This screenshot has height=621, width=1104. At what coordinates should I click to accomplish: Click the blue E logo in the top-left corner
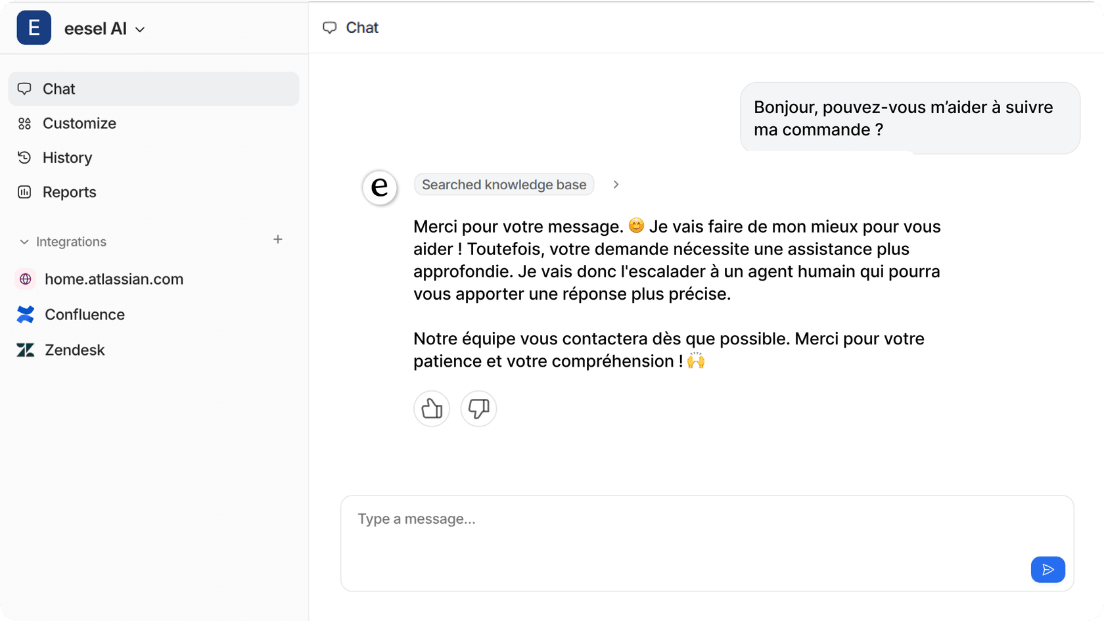pyautogui.click(x=34, y=28)
